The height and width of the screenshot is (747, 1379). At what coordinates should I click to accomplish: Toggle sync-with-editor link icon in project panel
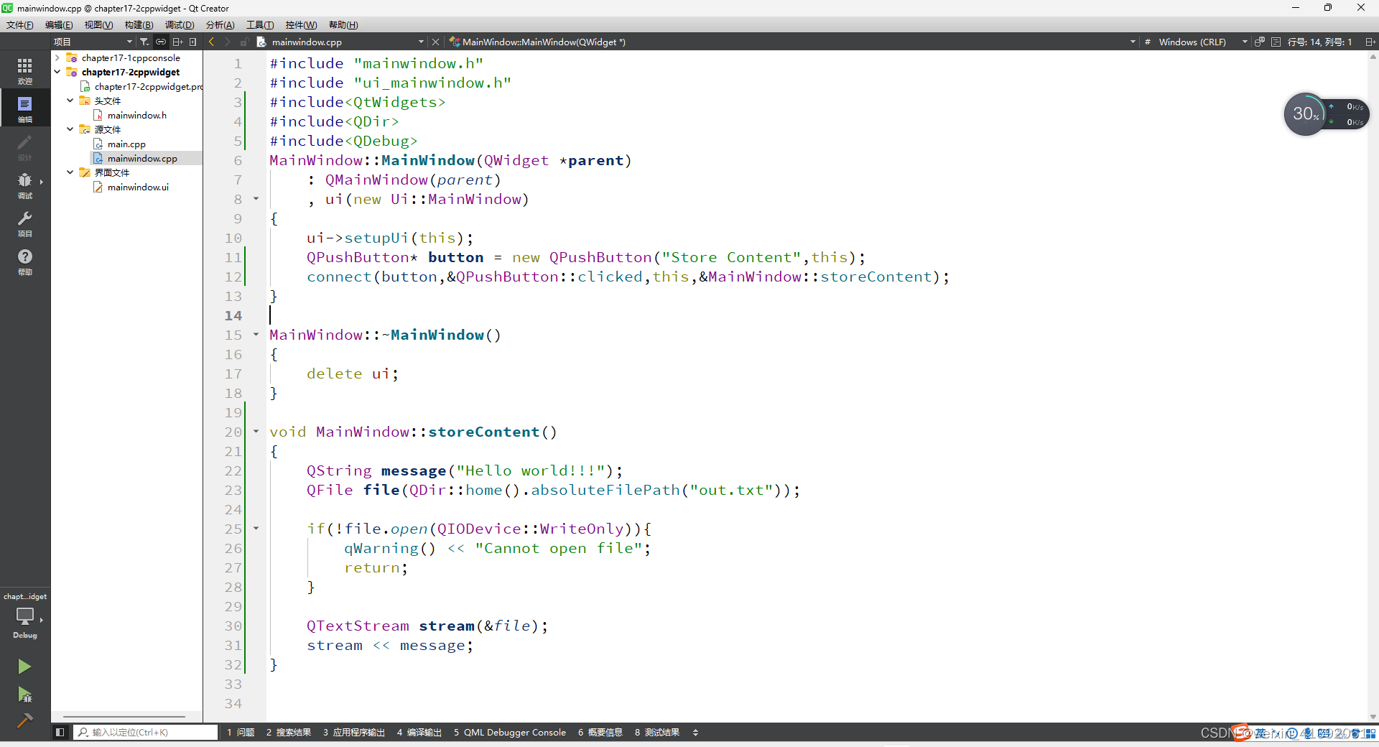160,41
